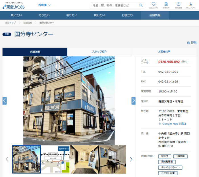Select 売りたい in the navigation bar

(44, 15)
